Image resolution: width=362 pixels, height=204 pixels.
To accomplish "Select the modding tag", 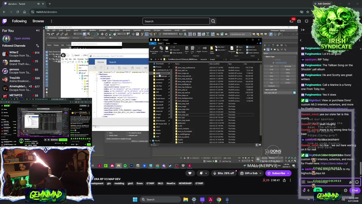I will click(119, 183).
